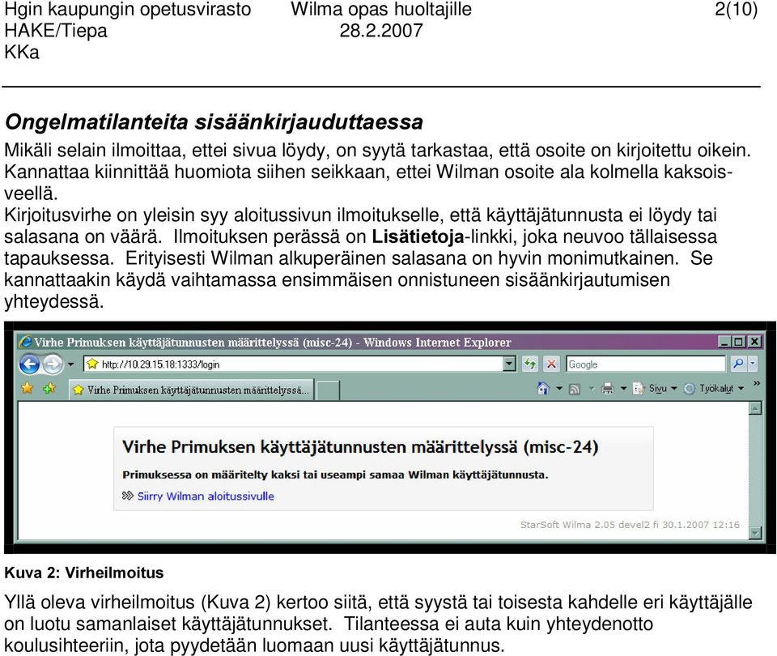Click the RSS feeds icon
This screenshot has width=777, height=656.
pyautogui.click(x=575, y=390)
